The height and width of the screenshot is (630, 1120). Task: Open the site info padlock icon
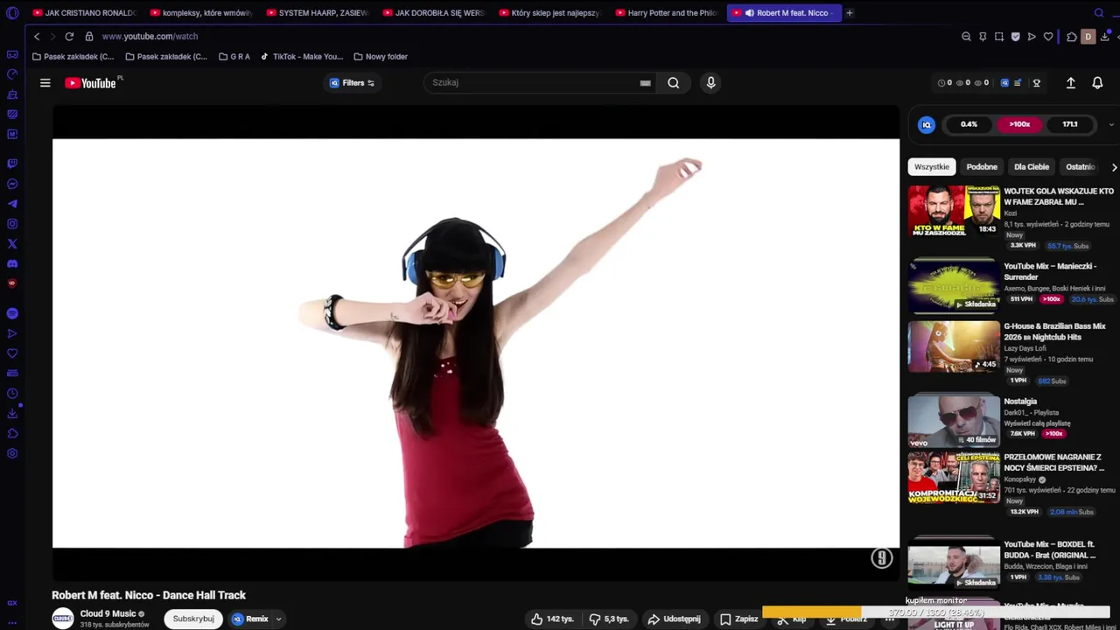click(x=89, y=37)
